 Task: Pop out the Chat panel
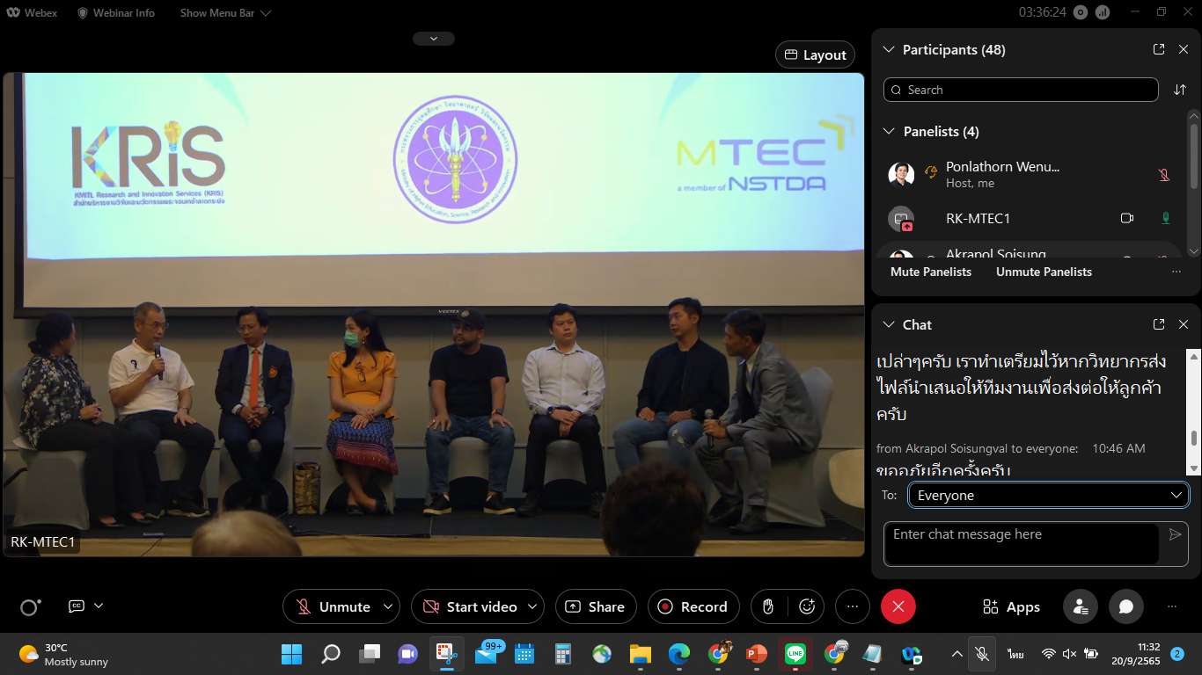click(x=1159, y=324)
